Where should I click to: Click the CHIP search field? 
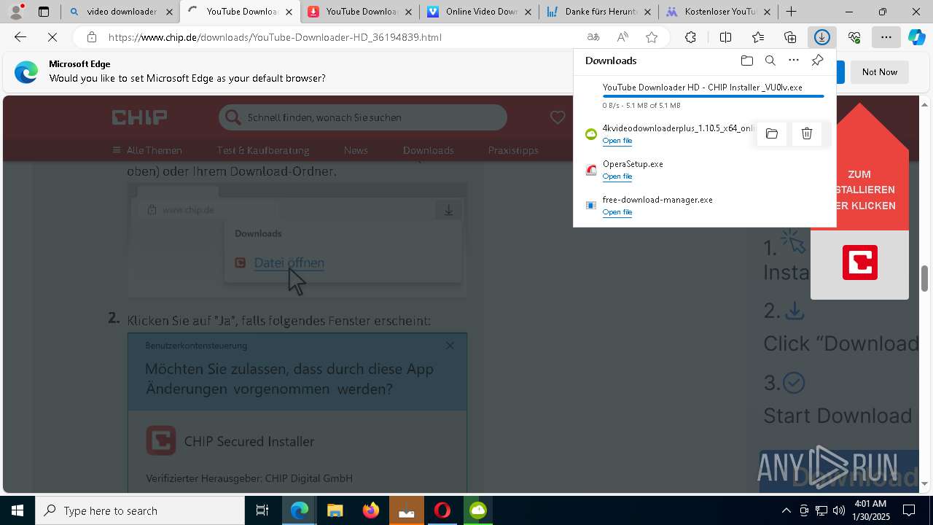click(x=363, y=117)
